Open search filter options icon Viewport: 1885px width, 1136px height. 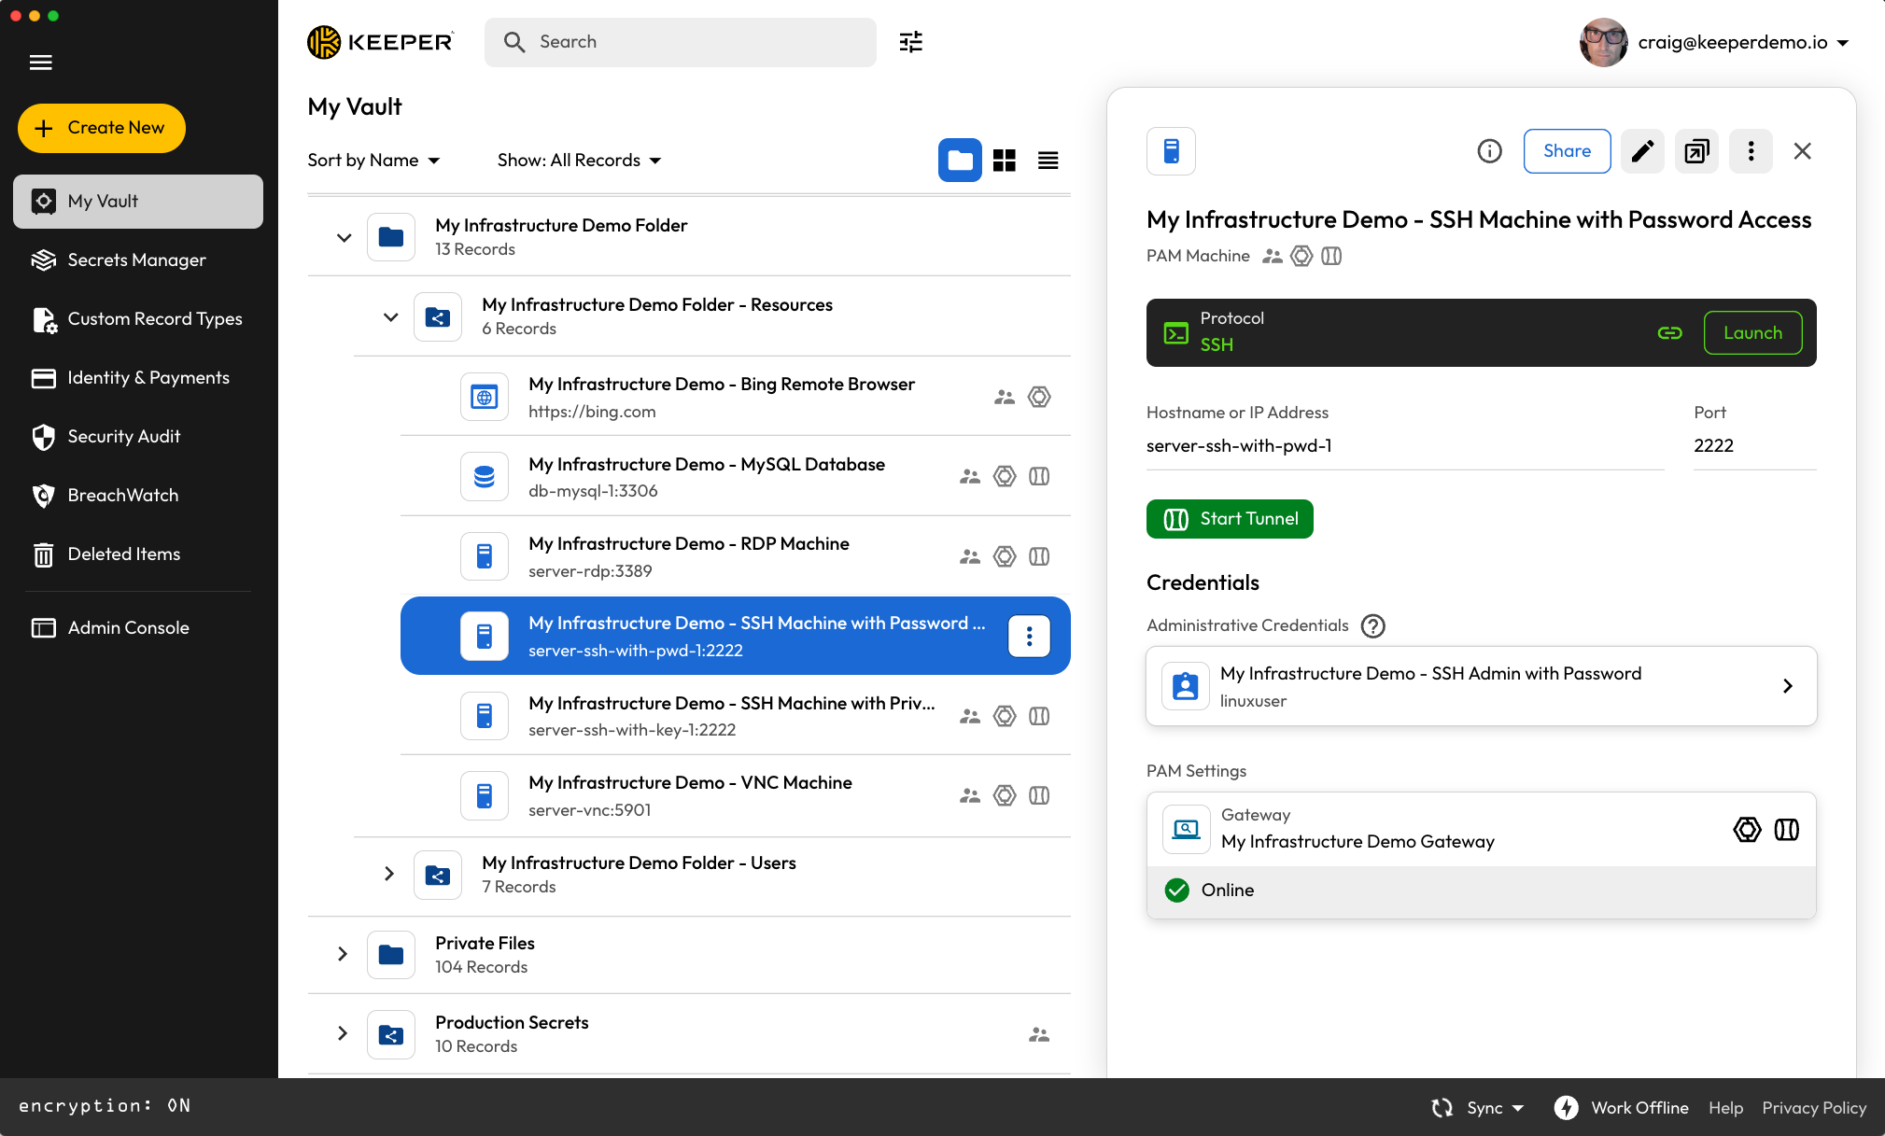(910, 42)
